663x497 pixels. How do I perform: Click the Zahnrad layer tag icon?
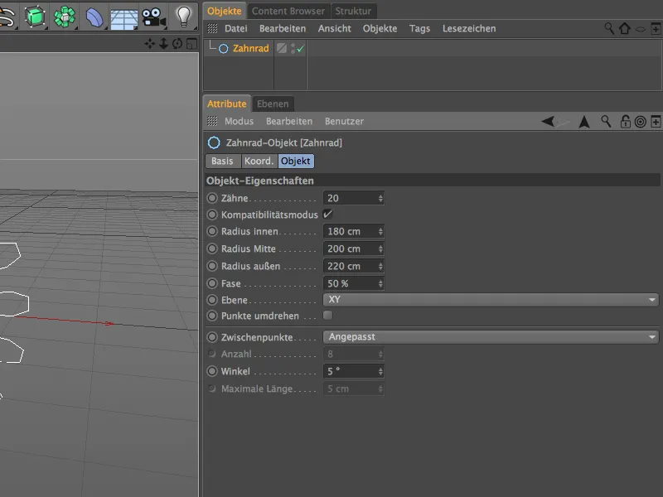pos(282,48)
